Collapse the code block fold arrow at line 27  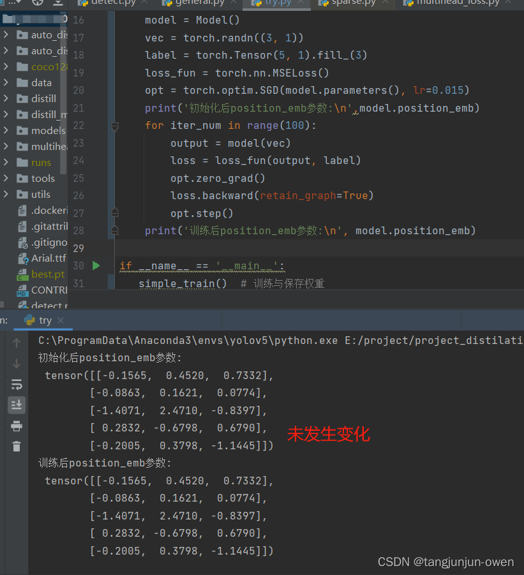pyautogui.click(x=115, y=213)
